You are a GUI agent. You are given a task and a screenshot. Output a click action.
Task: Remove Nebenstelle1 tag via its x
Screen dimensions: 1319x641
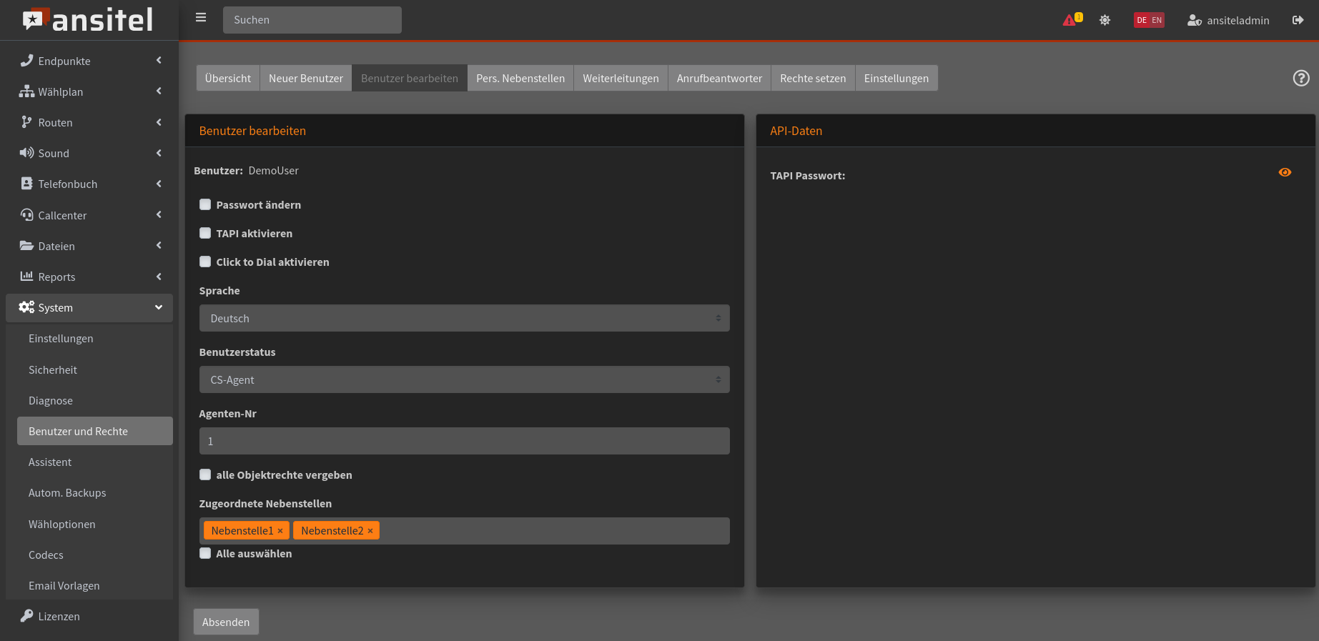[280, 531]
